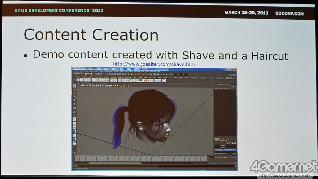Activate the Lasso select tool
Viewport: 318px width, 179px height.
[75, 90]
